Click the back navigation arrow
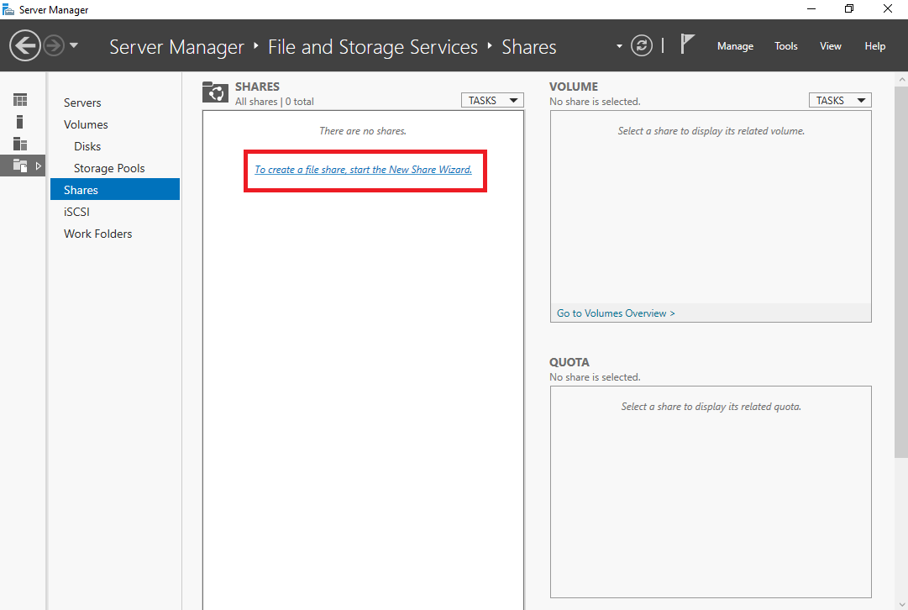 click(x=24, y=45)
